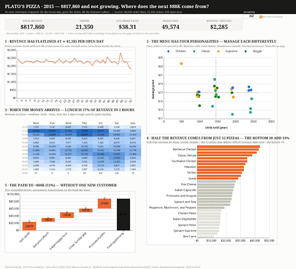Click the Mon column header in the heatmap

point(36,123)
